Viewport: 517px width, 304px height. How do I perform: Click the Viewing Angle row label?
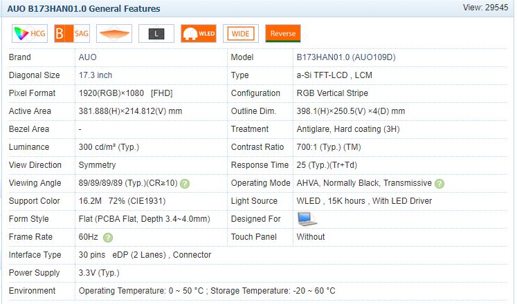(35, 183)
